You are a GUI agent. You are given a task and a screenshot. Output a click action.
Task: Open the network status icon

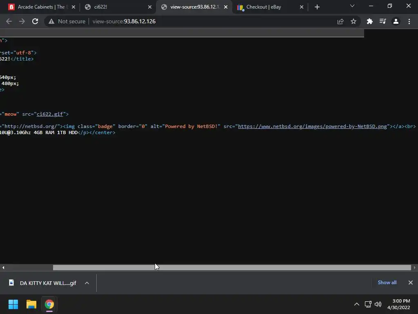[368, 304]
